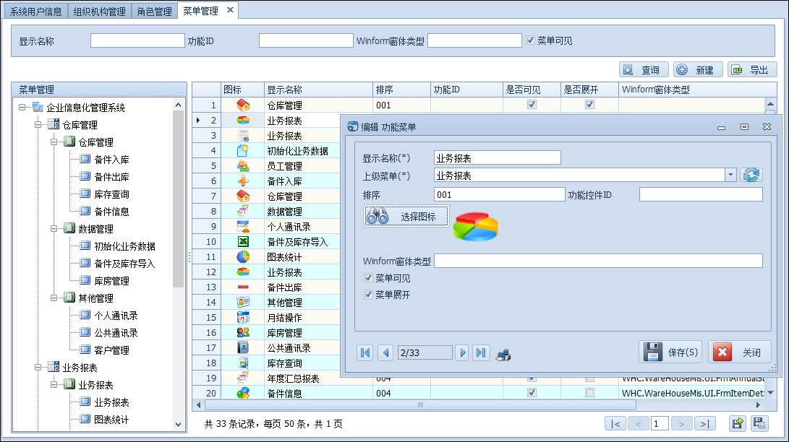Click the 选择图标 button
This screenshot has width=789, height=442.
pos(406,217)
